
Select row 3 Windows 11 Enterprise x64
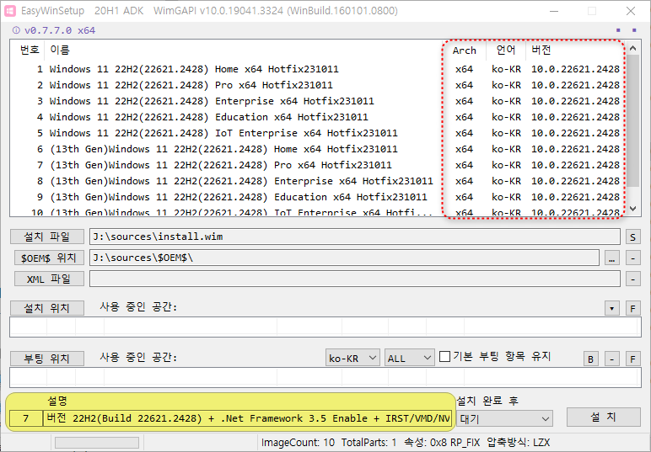pos(318,101)
